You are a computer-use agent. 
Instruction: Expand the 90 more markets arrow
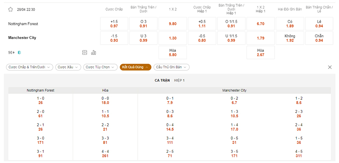pyautogui.click(x=12, y=52)
